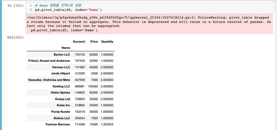Click the In [14] cell prompt

(16, 6)
